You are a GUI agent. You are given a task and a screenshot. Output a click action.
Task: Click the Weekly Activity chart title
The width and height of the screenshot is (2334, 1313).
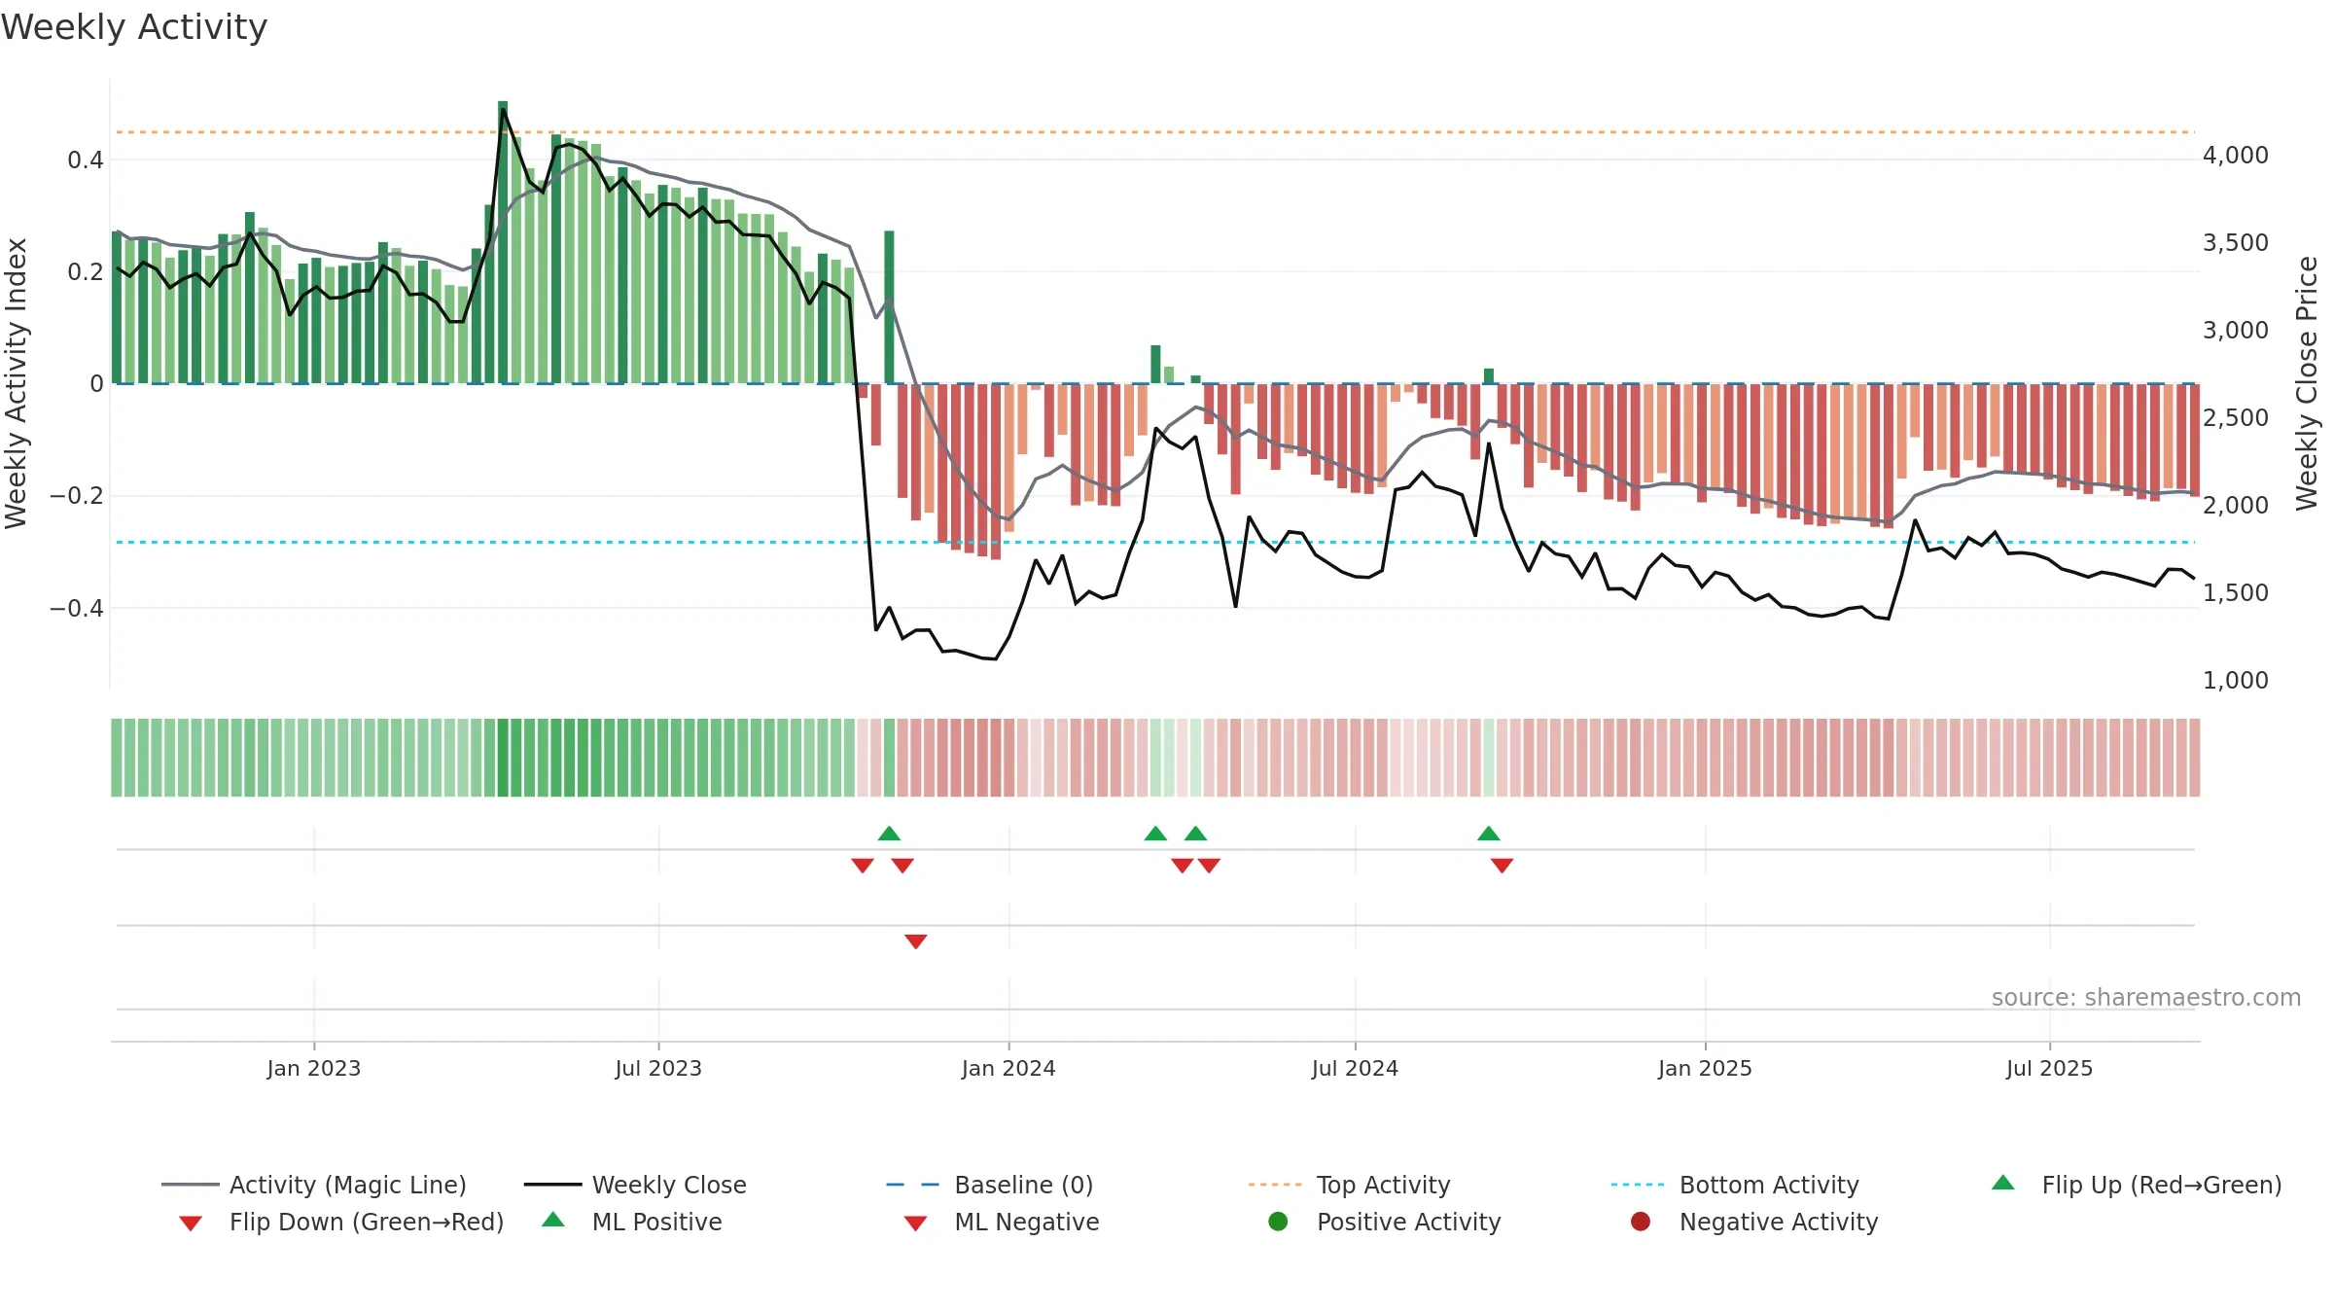coord(134,27)
